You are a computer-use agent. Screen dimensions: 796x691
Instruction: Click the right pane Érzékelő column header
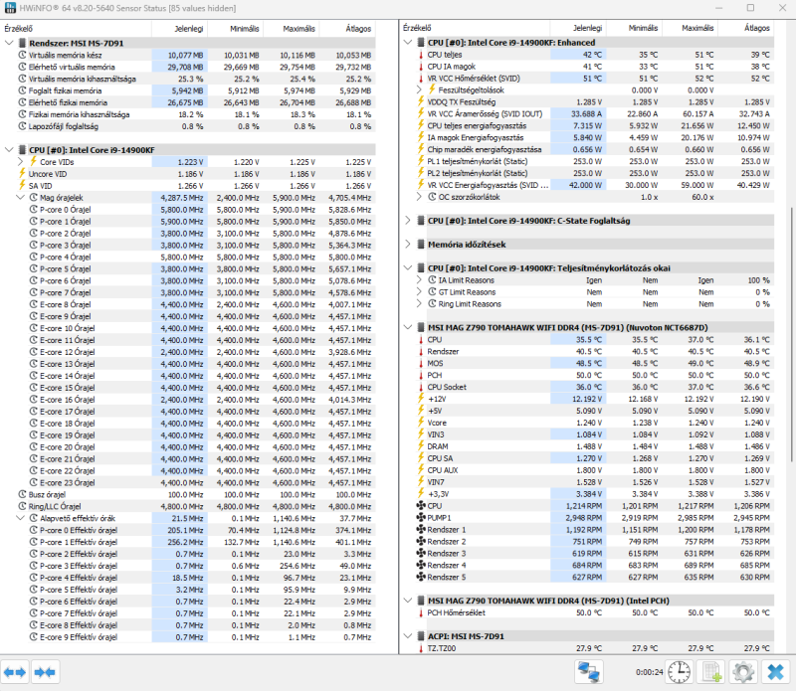477,29
